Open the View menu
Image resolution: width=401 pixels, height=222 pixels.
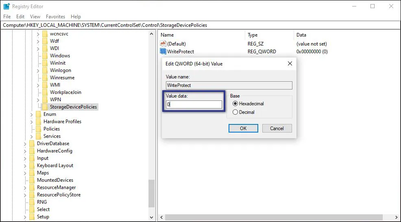(x=35, y=16)
